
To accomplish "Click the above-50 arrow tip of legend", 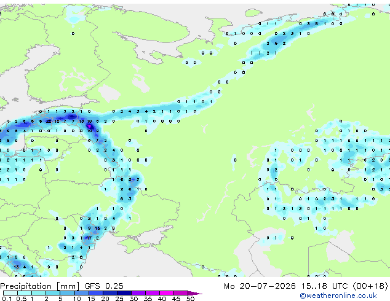I will [195, 294].
